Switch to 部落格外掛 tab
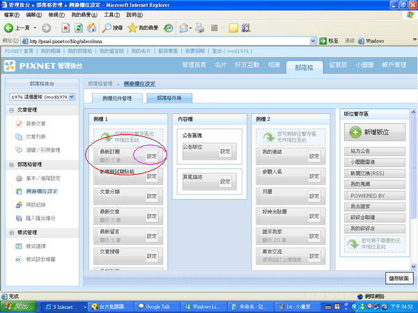The width and height of the screenshot is (418, 313). pos(169,98)
